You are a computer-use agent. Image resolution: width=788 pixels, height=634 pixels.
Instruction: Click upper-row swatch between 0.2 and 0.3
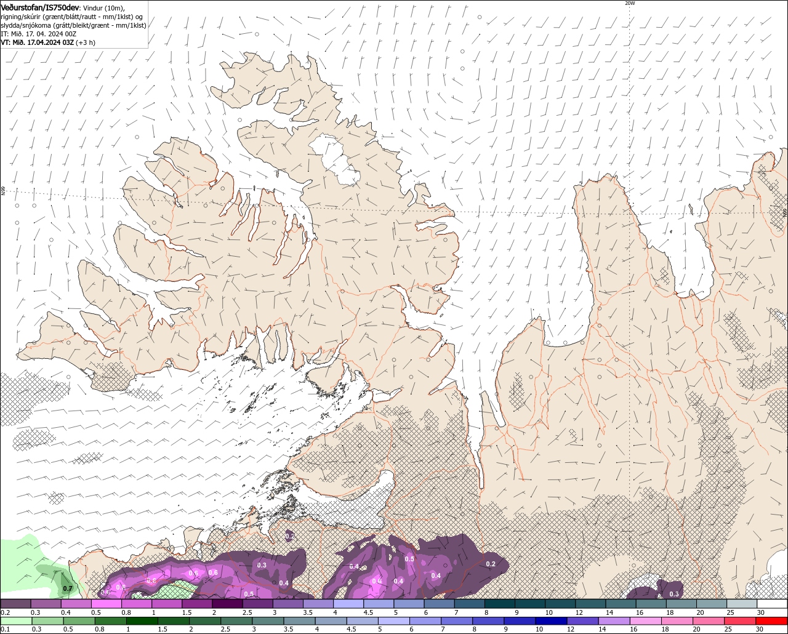click(15, 604)
